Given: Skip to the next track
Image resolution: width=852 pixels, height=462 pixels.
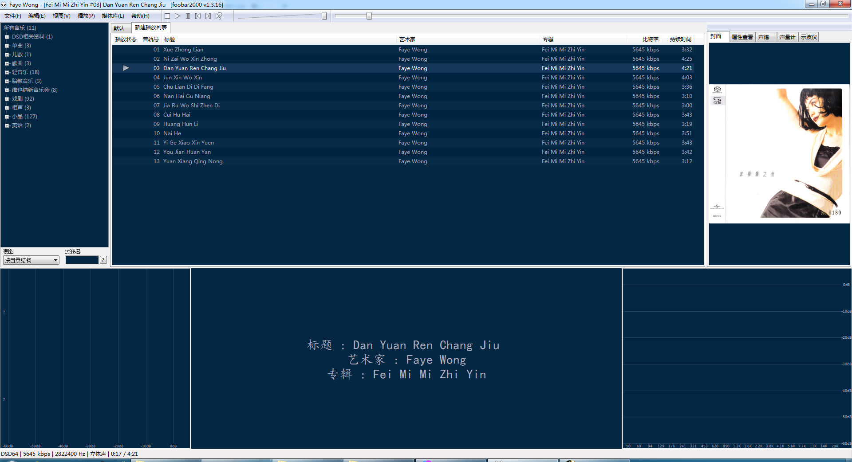Looking at the screenshot, I should (208, 16).
